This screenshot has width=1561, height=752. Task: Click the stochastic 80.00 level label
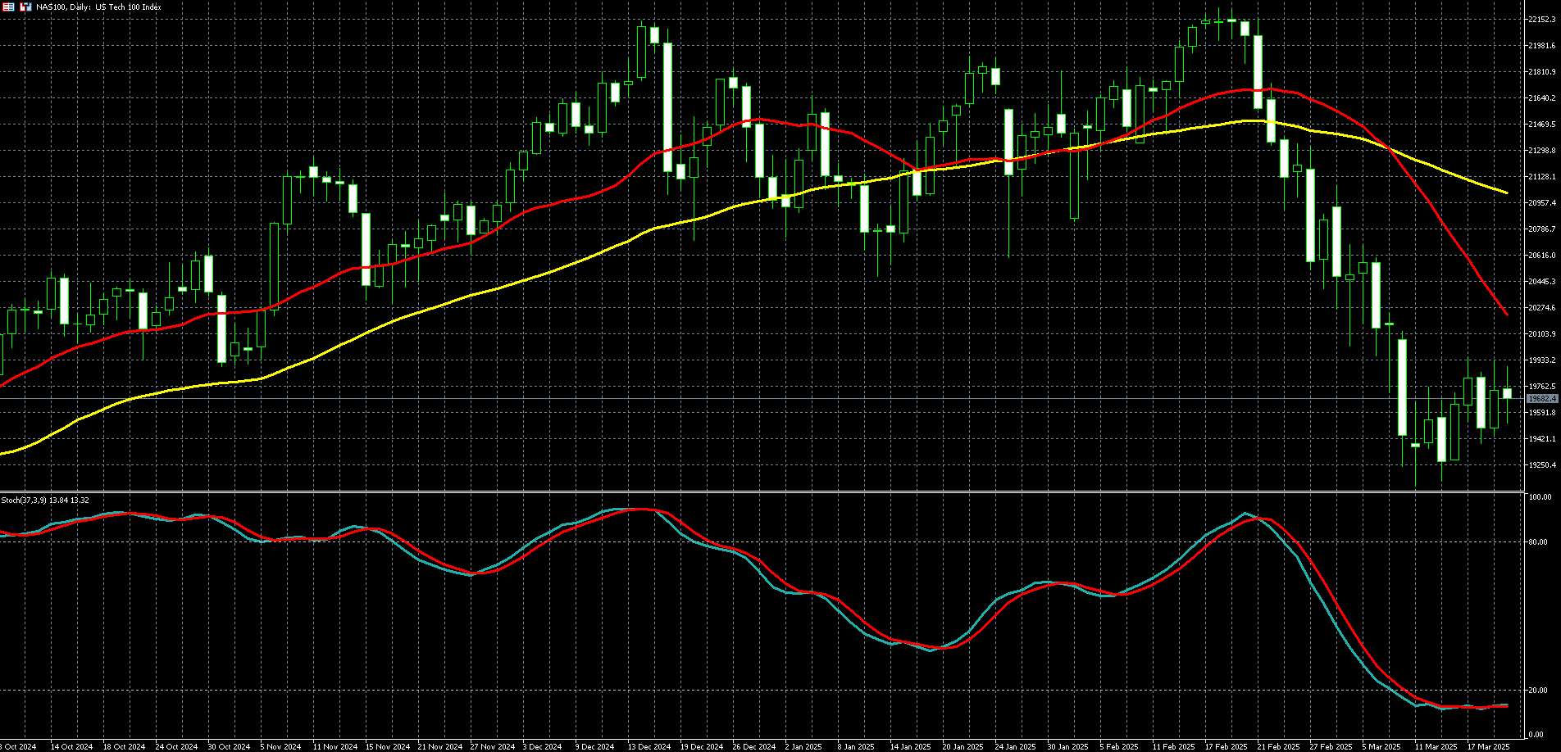[1538, 542]
